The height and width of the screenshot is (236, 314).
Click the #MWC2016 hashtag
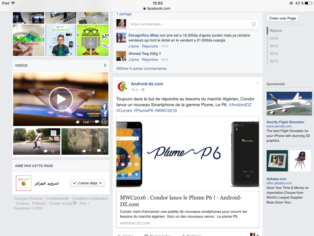pyautogui.click(x=166, y=111)
